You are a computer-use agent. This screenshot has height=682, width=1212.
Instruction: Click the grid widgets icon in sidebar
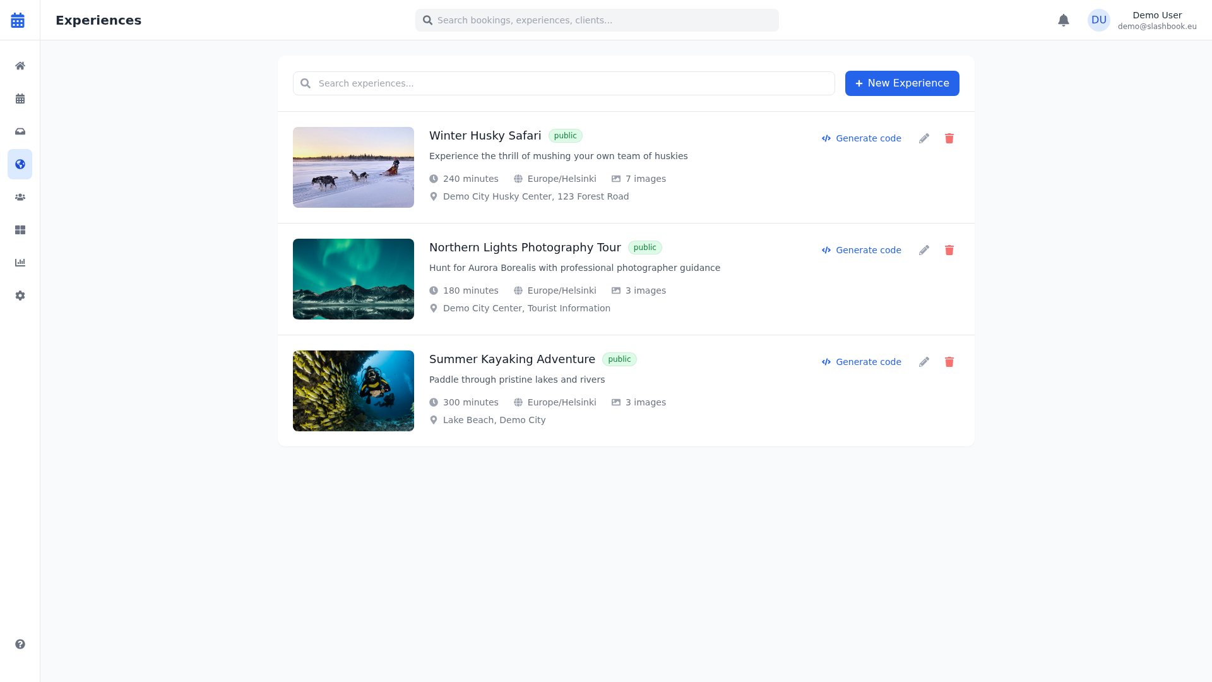(x=20, y=230)
